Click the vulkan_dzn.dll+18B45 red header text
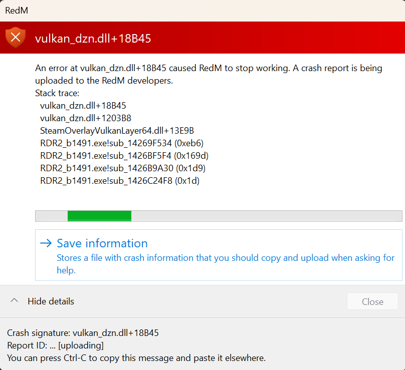This screenshot has width=405, height=370. point(93,39)
